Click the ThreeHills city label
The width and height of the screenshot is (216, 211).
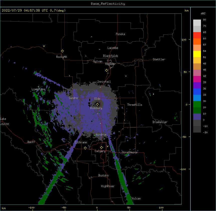[135, 105]
